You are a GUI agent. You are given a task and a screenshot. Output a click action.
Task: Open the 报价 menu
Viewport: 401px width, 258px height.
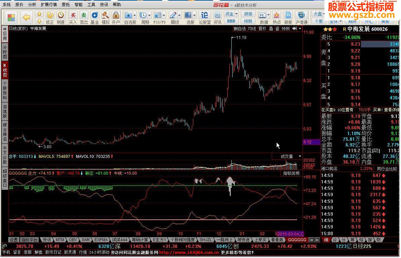point(19,5)
